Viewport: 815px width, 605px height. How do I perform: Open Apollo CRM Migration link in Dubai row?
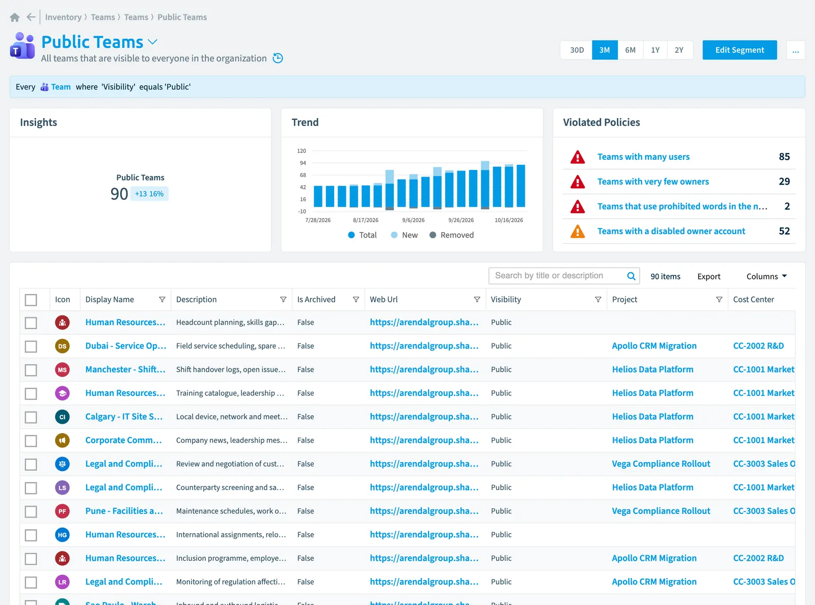coord(654,346)
